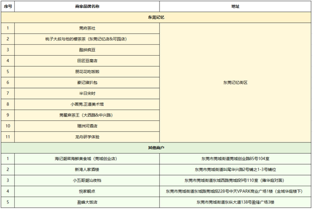Click the address 东城西路莞城段9号110室
This screenshot has height=209, width=313.
(235, 181)
